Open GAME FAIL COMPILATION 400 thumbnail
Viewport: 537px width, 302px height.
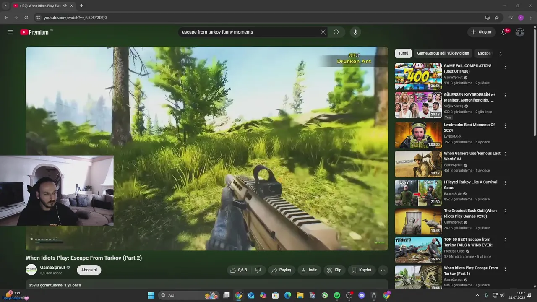(418, 76)
